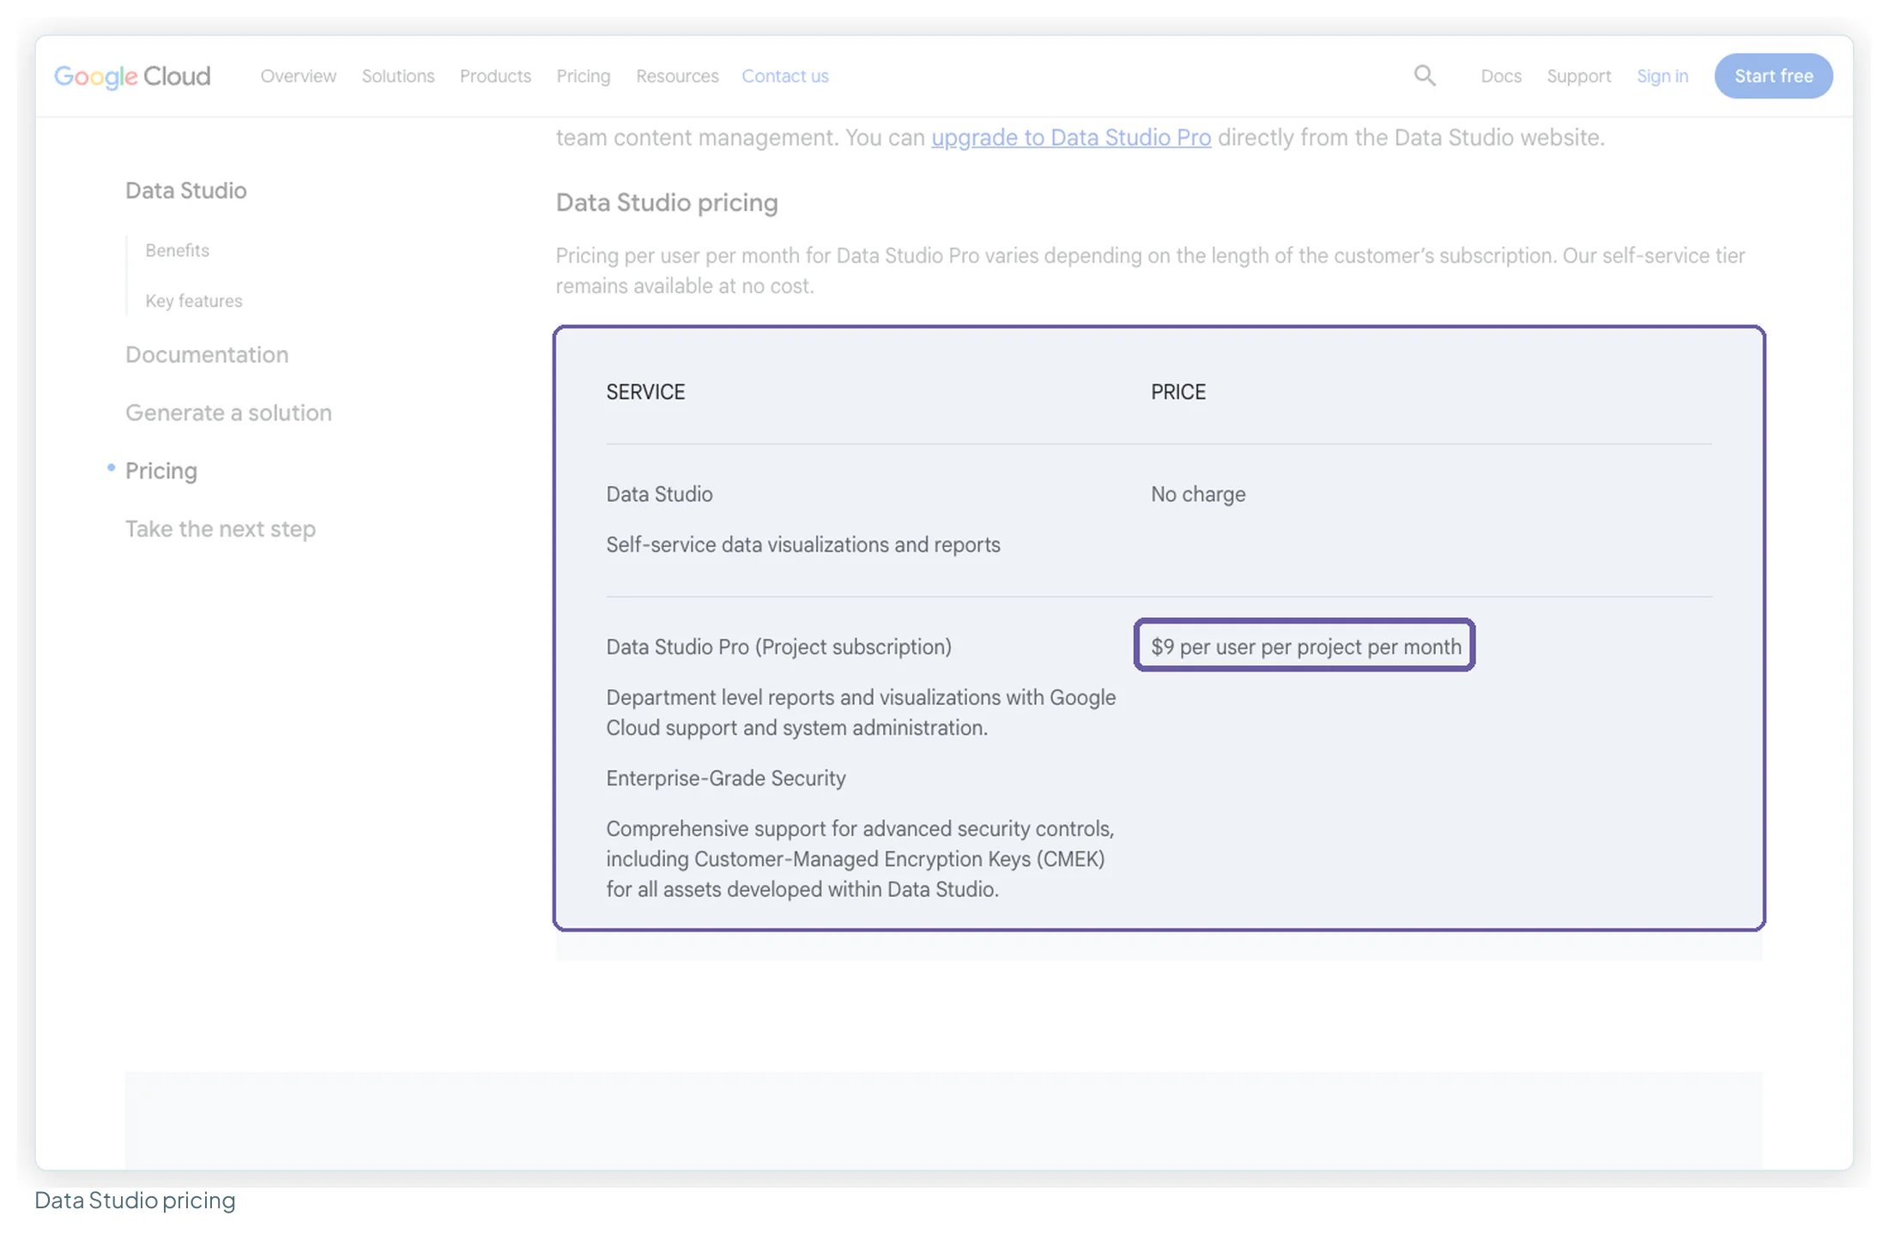This screenshot has height=1234, width=1888.
Task: Open the Overview nav item
Action: [299, 76]
